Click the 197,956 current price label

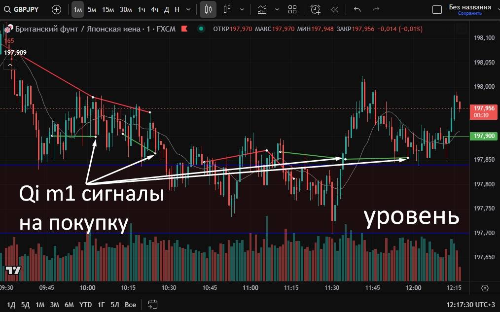point(483,111)
